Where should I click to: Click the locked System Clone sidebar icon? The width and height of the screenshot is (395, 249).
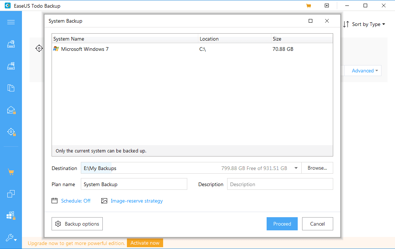[11, 216]
